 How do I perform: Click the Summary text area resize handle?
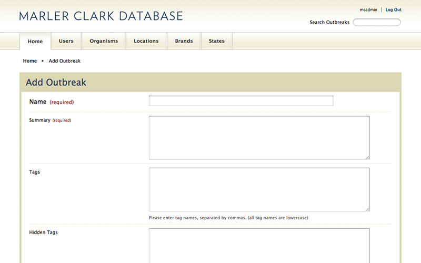pyautogui.click(x=367, y=157)
